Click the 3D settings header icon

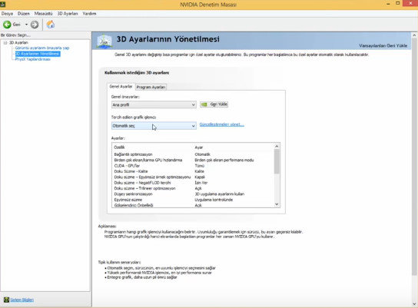104,41
